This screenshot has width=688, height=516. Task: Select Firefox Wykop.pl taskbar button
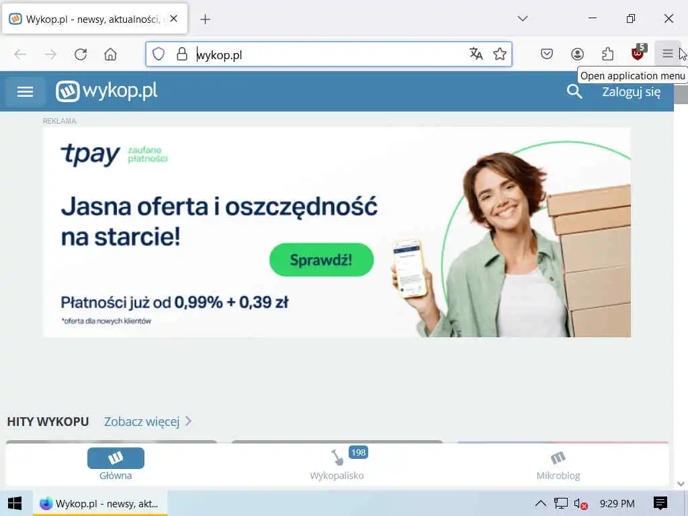coord(101,503)
